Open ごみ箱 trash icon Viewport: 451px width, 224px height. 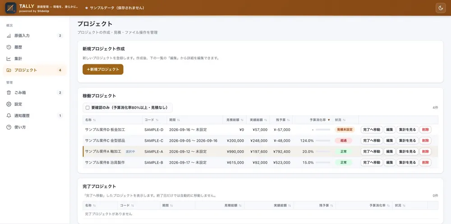click(9, 93)
